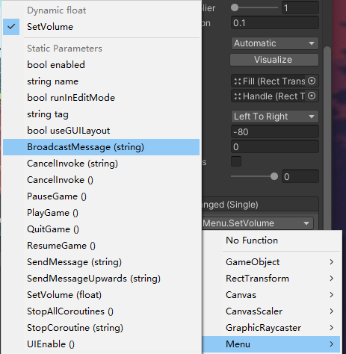Select StopAllCoroutines () function
Viewport: 346px width, 354px height.
click(x=101, y=311)
